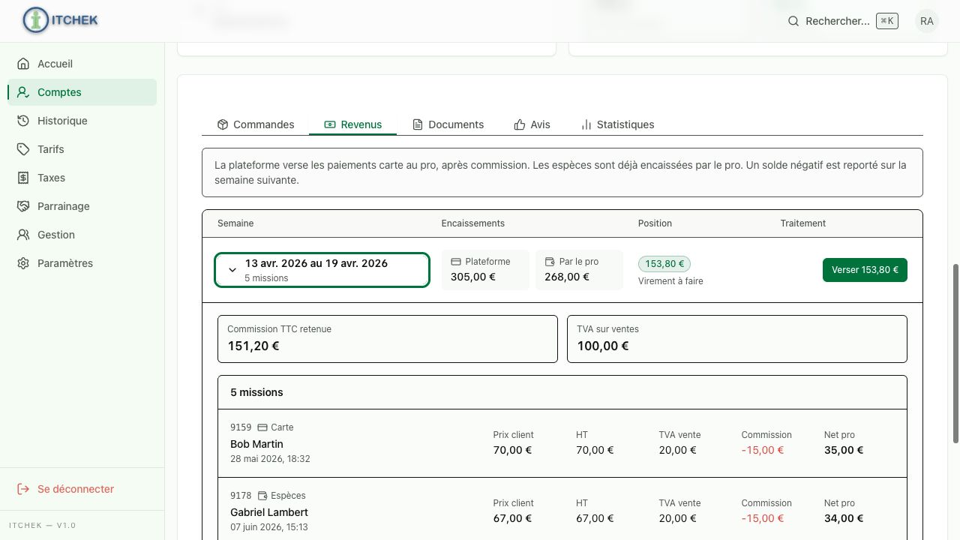Collapse the 13 avr. 2026 week row
Image resolution: width=960 pixels, height=540 pixels.
click(322, 270)
